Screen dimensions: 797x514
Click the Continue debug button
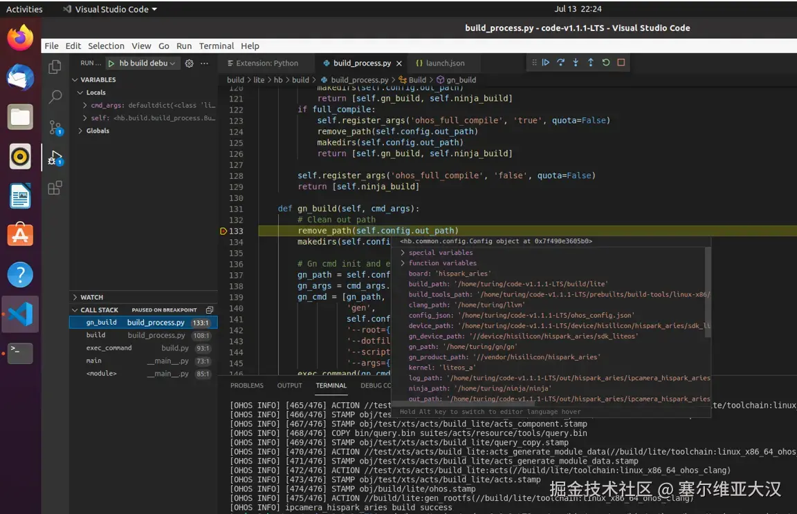546,63
